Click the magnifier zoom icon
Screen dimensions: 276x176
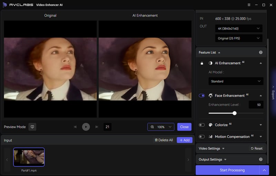point(152,127)
